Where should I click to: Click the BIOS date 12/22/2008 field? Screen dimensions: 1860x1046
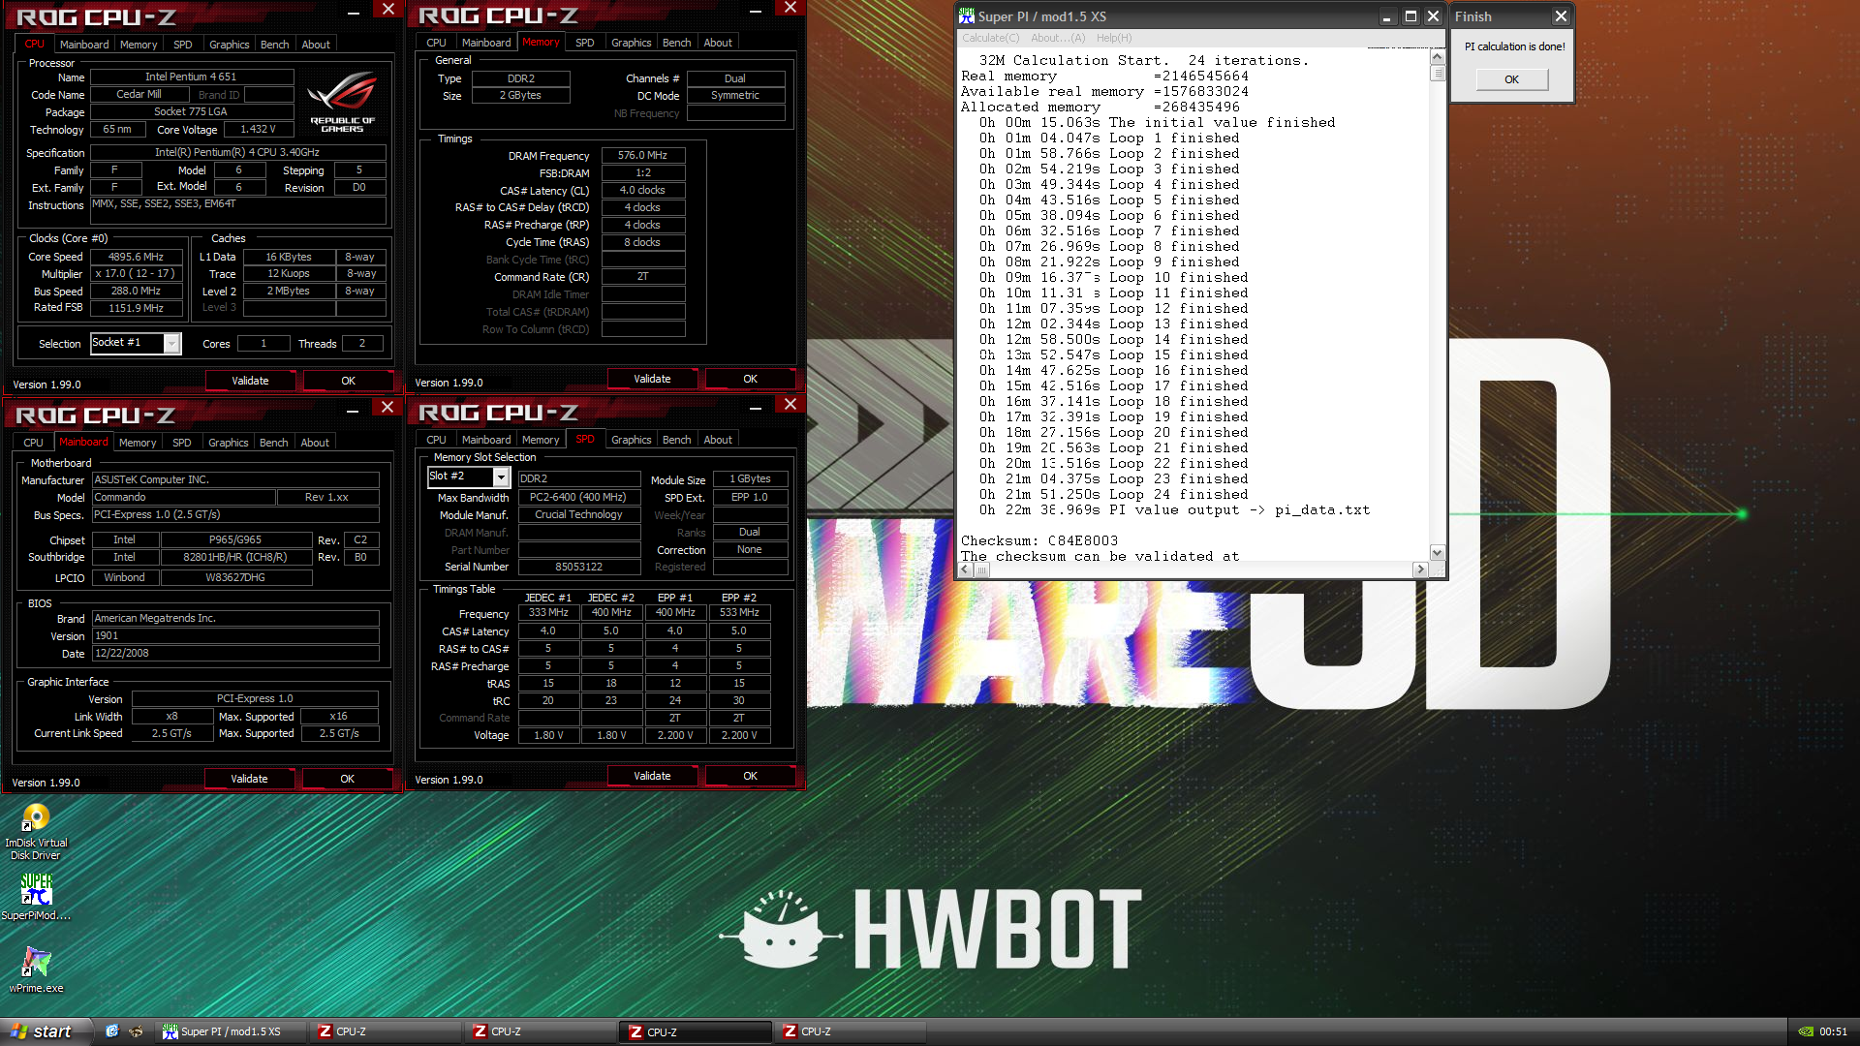[235, 654]
